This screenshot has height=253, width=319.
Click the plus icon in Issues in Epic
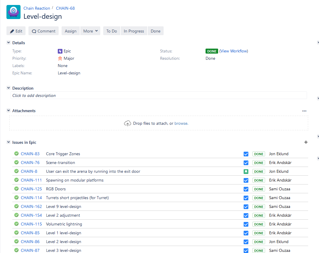[x=306, y=142]
